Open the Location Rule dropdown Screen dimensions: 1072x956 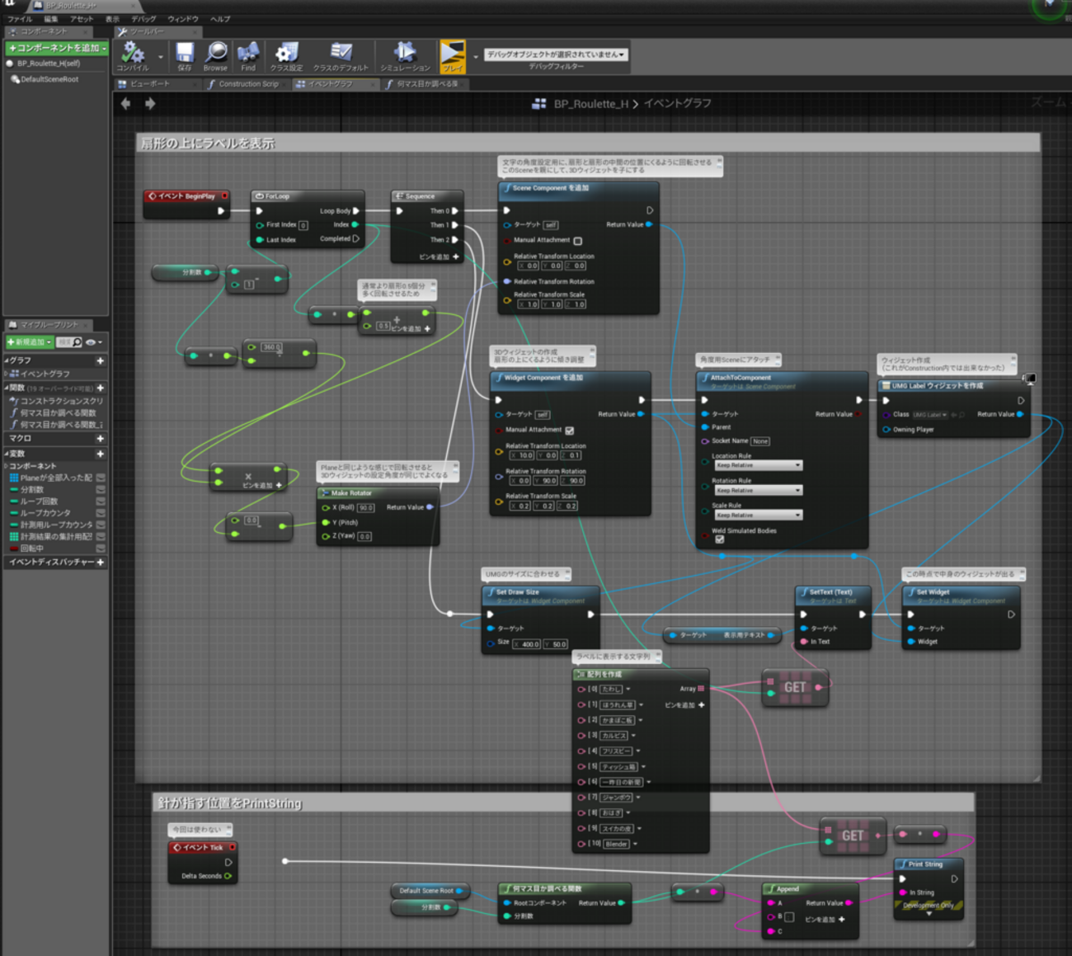pos(758,465)
